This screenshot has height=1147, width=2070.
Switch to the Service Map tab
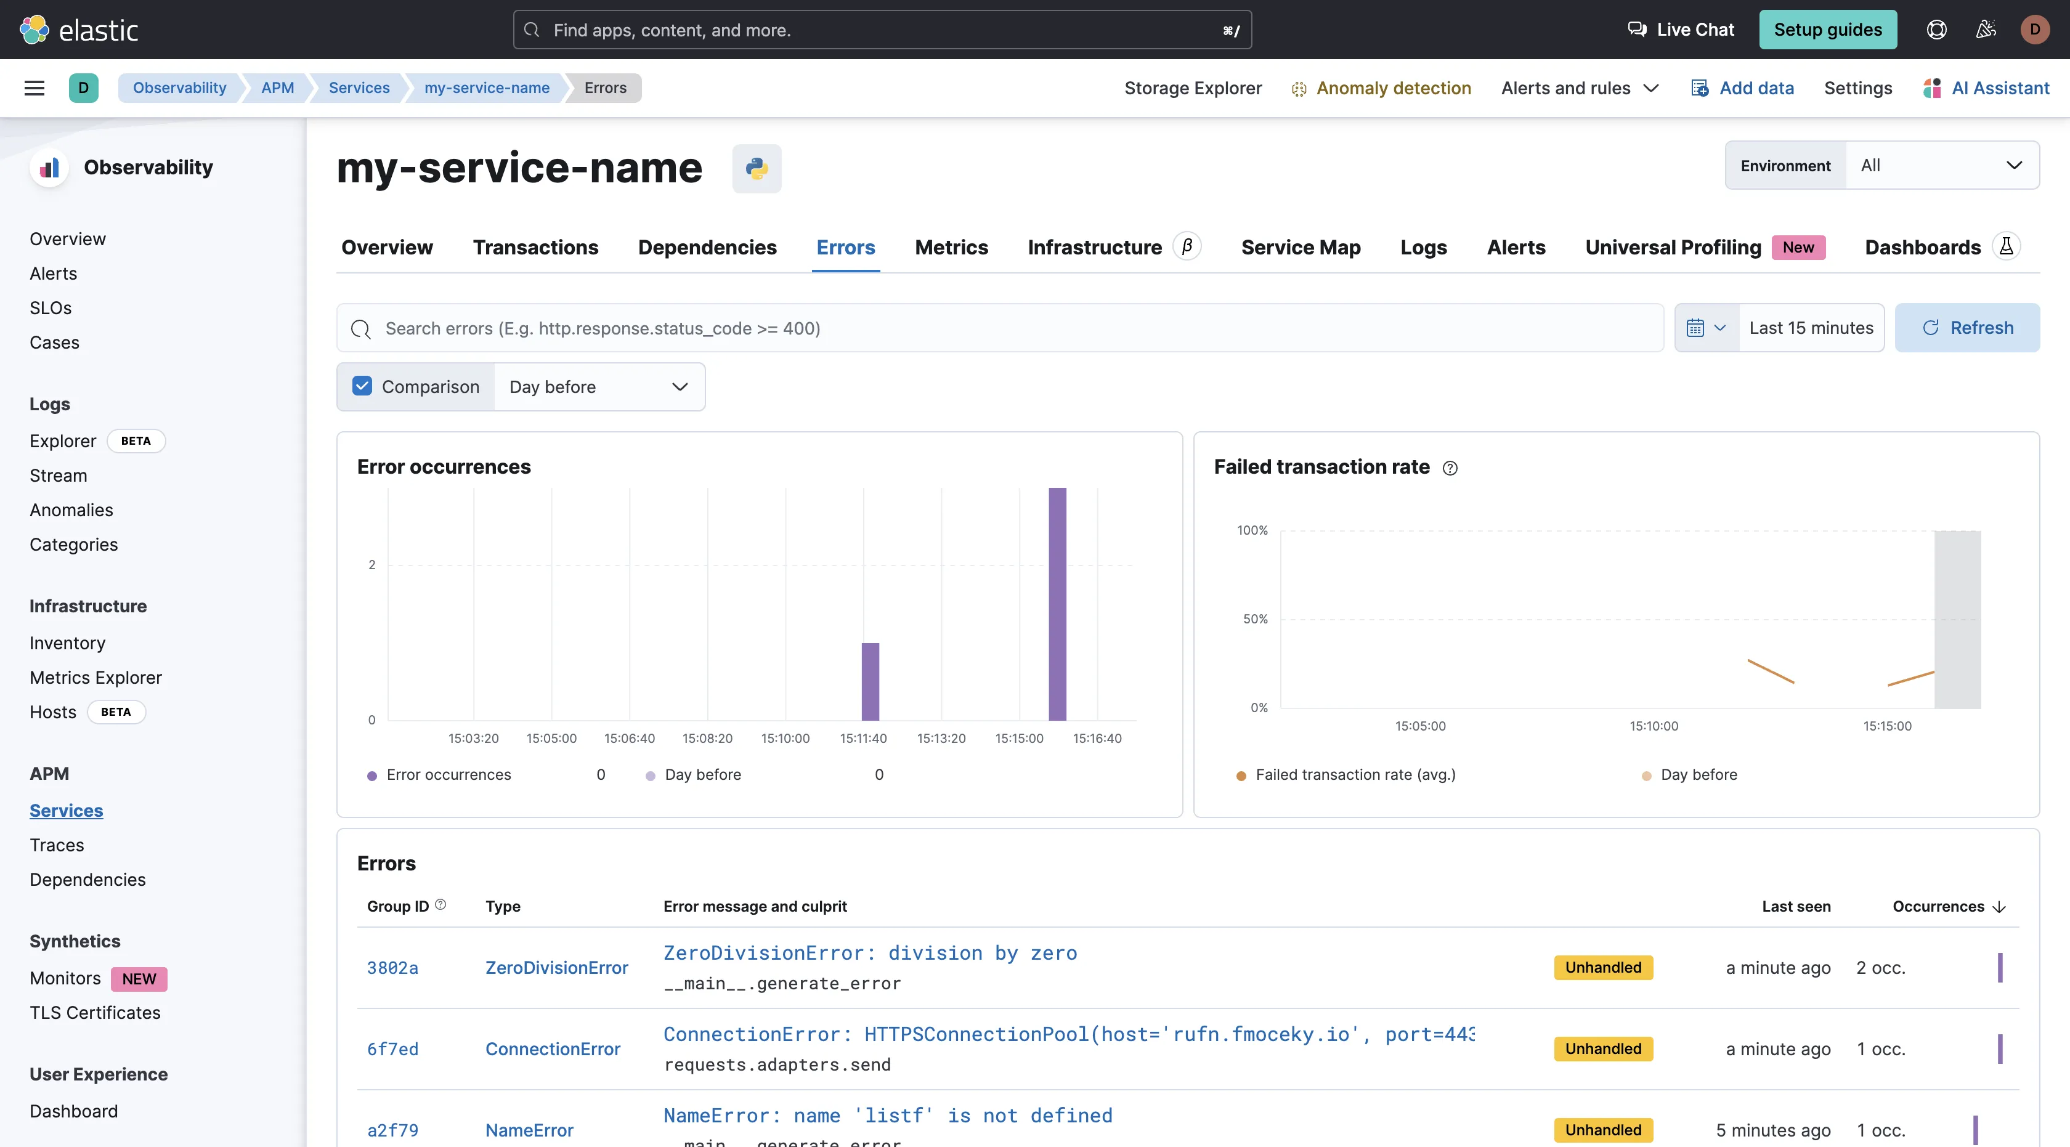(1300, 248)
